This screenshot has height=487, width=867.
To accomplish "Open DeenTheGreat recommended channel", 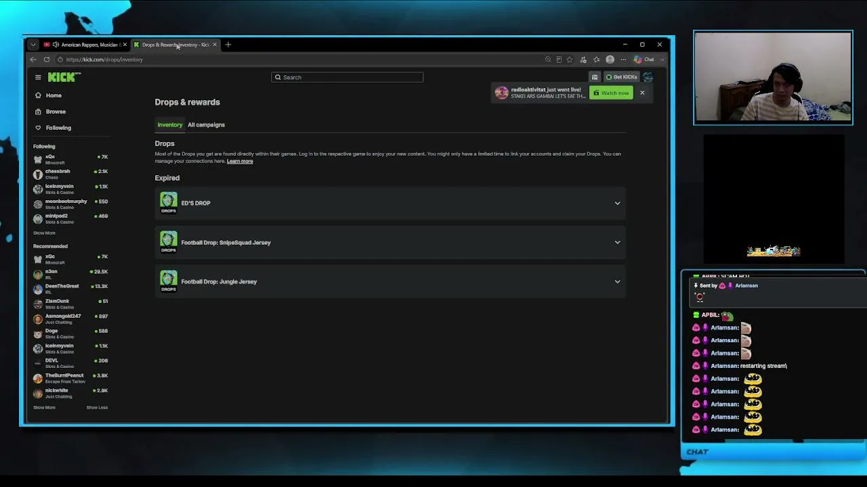I will click(71, 289).
